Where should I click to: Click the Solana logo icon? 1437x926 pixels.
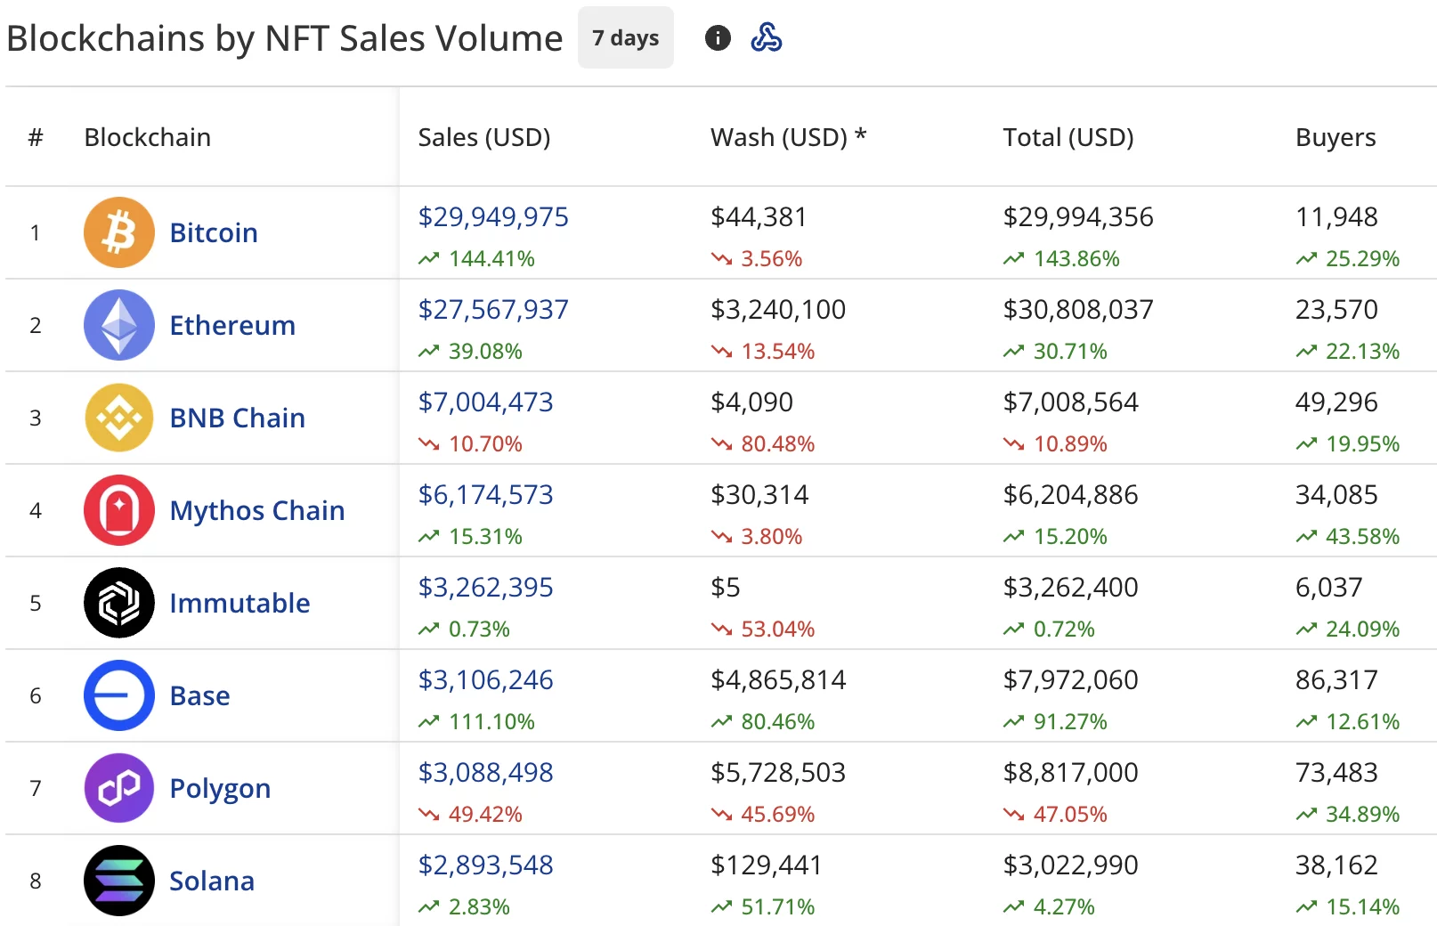[118, 881]
